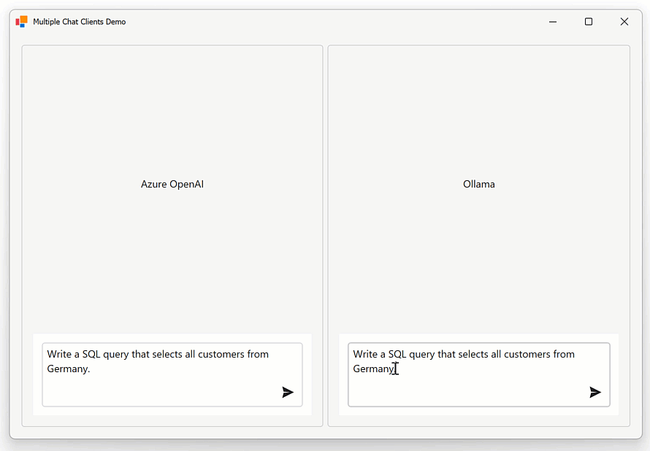This screenshot has width=650, height=451.
Task: Close the Multiple Chat Clients Demo window
Action: point(624,21)
